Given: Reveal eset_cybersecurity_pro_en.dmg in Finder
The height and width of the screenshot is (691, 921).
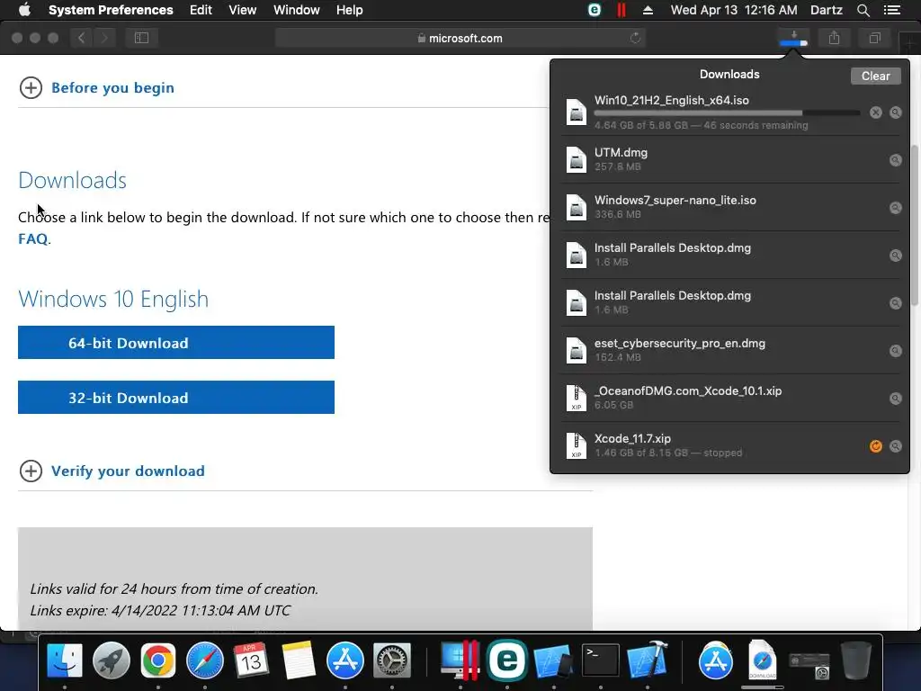Looking at the screenshot, I should click(895, 351).
